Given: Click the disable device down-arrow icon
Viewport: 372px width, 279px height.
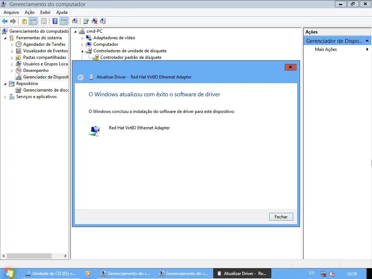Looking at the screenshot, I should tap(103, 21).
